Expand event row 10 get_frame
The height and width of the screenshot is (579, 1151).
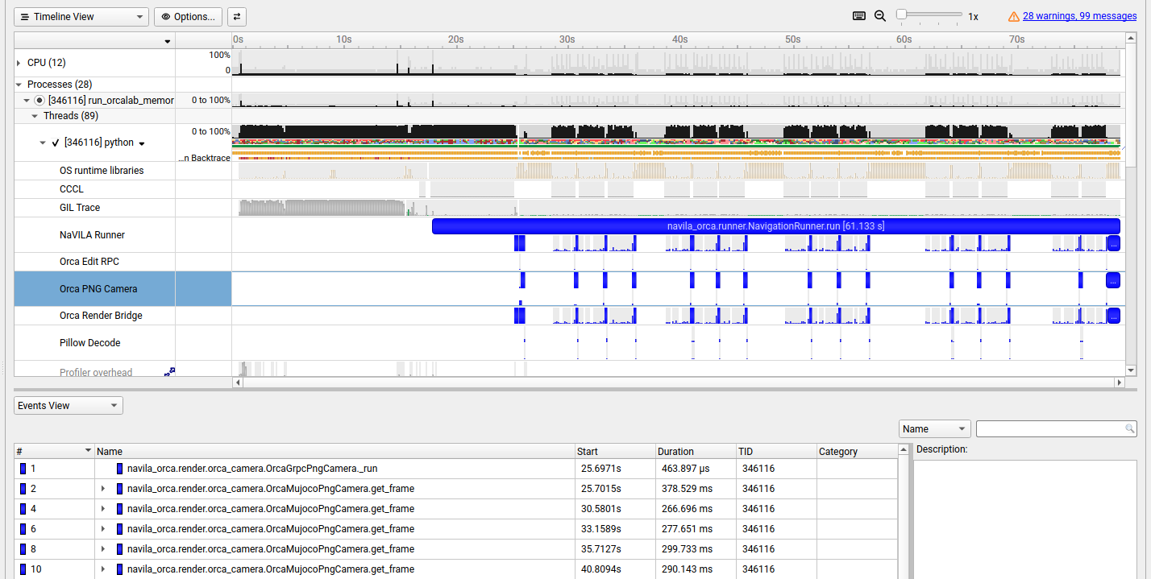(103, 569)
